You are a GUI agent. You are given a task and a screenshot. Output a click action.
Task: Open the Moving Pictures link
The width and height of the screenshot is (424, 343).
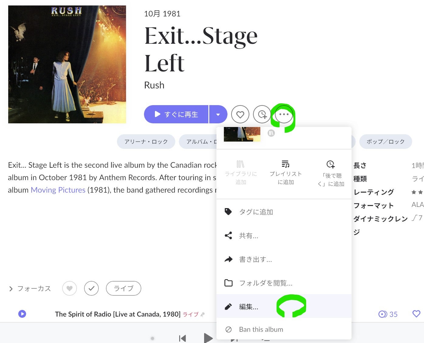pos(58,190)
